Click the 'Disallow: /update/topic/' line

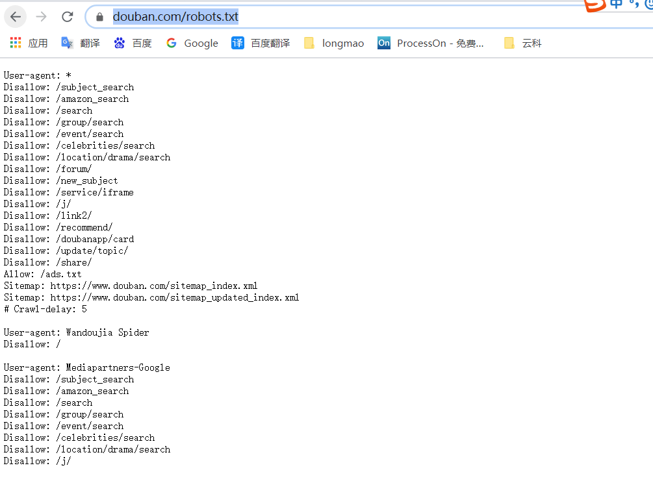(66, 251)
